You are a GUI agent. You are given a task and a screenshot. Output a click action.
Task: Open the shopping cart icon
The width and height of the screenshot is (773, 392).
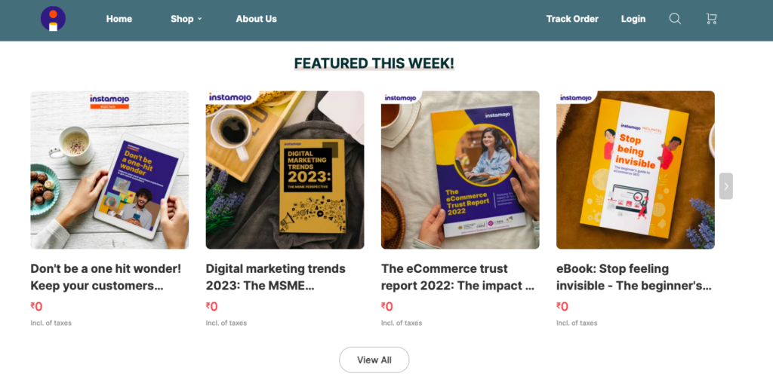click(x=711, y=19)
